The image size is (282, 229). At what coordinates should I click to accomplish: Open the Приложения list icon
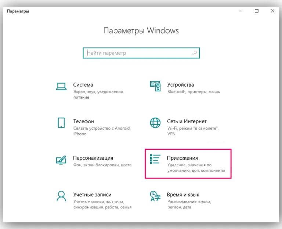155,159
